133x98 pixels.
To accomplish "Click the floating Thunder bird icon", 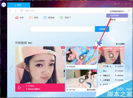I will tap(99, 43).
